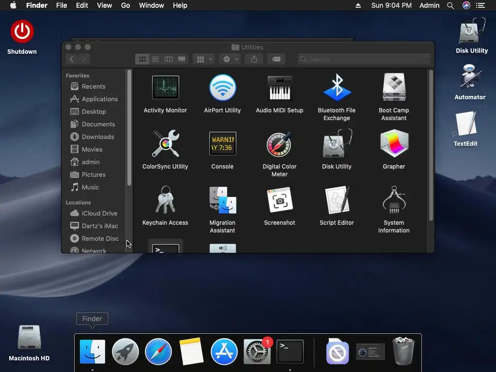Open the Go menu
Screen dimensions: 496x372
[x=125, y=5]
